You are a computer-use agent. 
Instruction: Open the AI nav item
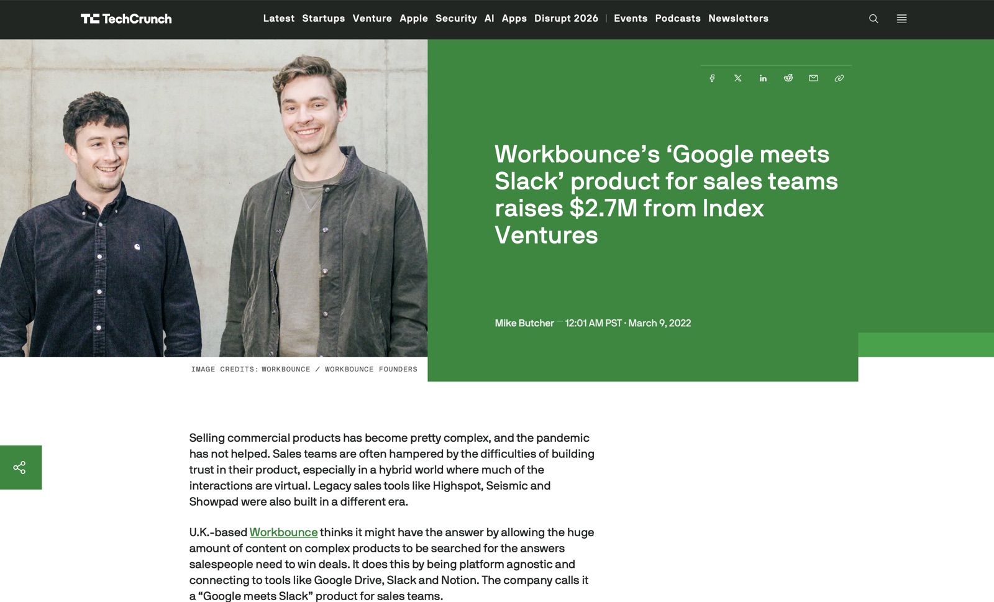(490, 19)
